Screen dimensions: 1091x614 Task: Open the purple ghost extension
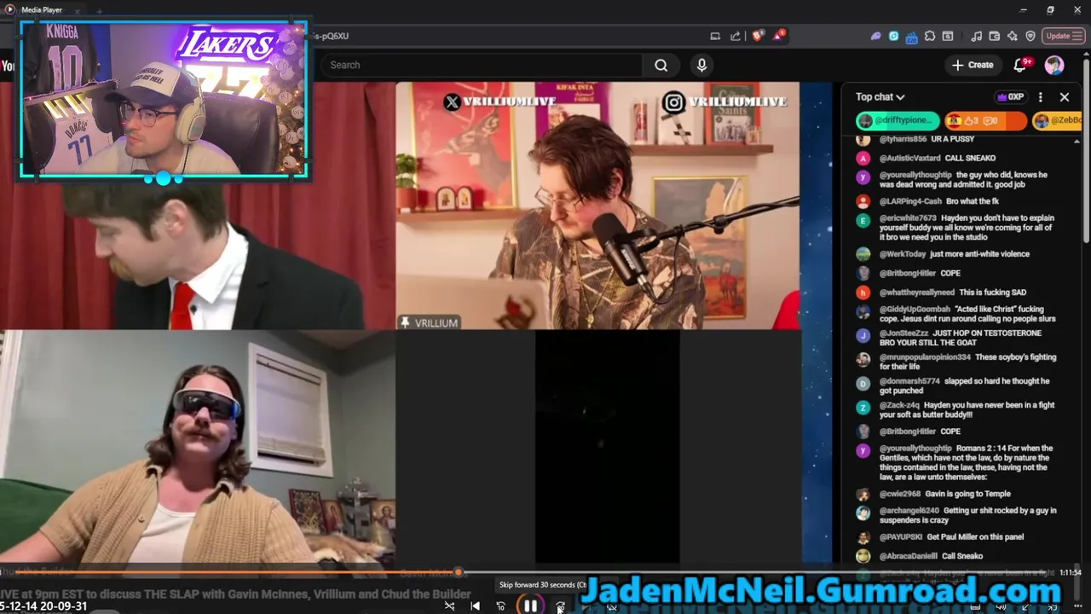pos(875,36)
